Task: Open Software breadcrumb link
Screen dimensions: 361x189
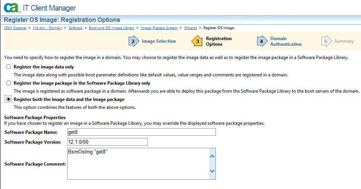Action: (75, 28)
